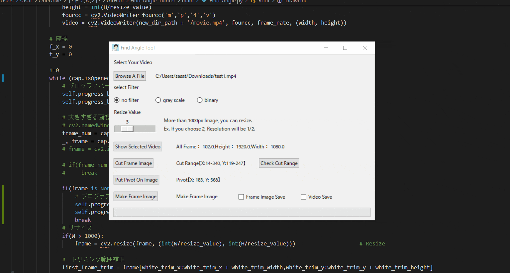Maximize the Find Angle Tool window

pyautogui.click(x=345, y=48)
